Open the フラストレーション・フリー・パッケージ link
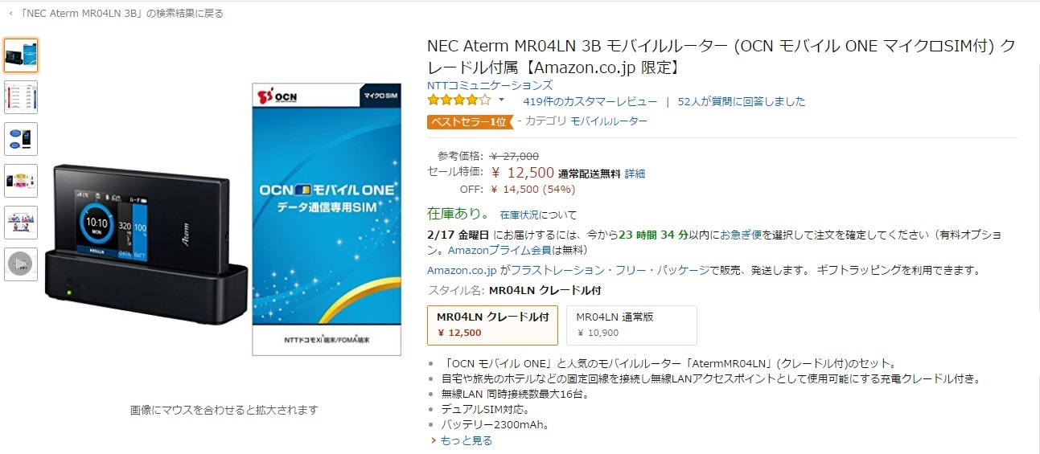The width and height of the screenshot is (1040, 454). tap(610, 271)
